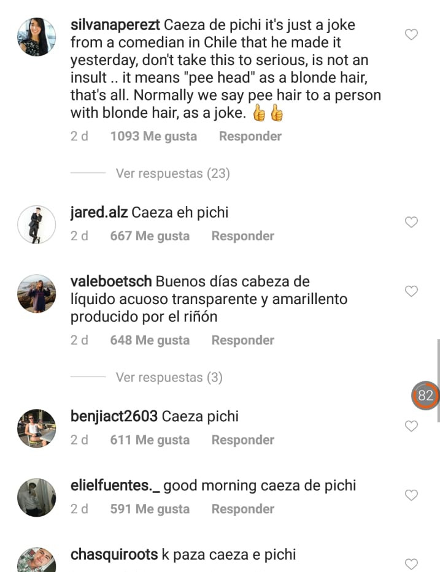Like silvanaperezt's comment with heart icon
The width and height of the screenshot is (440, 572).
pos(412,34)
